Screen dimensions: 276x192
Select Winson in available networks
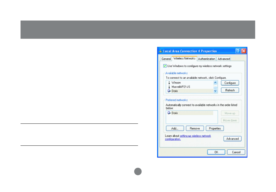[190, 83]
